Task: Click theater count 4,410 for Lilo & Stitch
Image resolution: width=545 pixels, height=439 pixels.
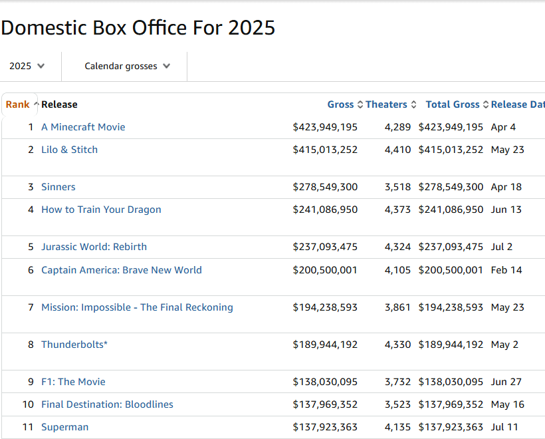Action: coord(397,150)
